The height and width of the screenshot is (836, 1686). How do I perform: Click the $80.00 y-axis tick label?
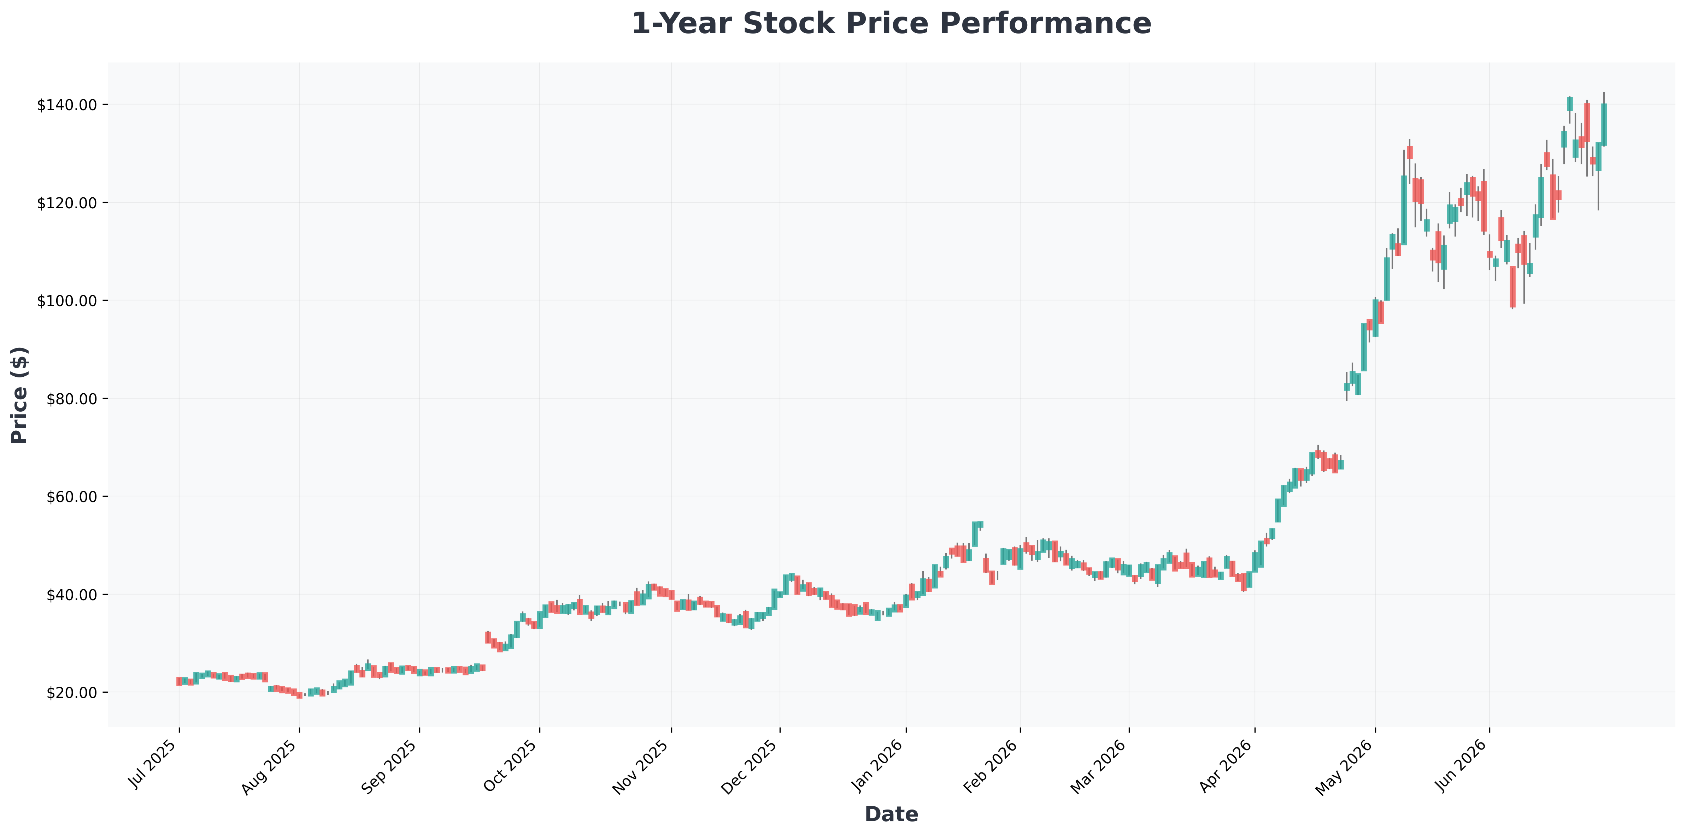[x=71, y=399]
